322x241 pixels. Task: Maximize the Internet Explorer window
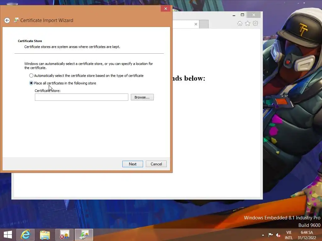tap(242, 15)
